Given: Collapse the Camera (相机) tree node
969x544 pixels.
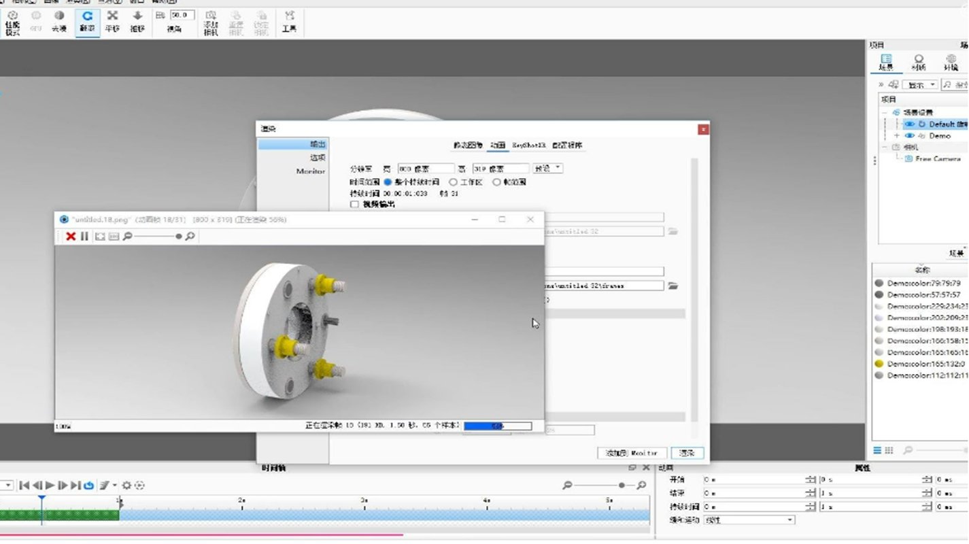Looking at the screenshot, I should coord(885,147).
